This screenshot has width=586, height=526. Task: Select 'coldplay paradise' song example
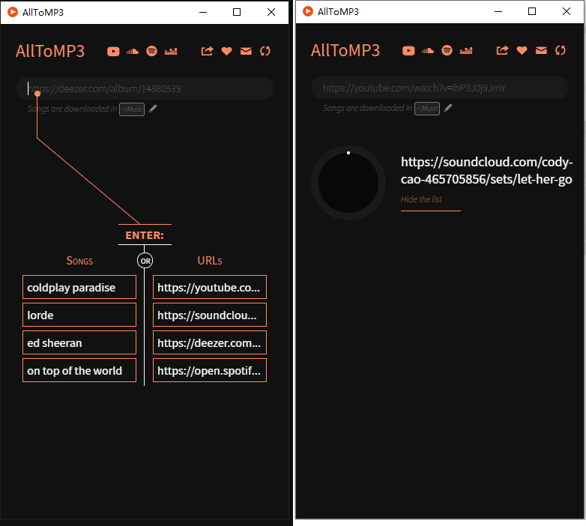pyautogui.click(x=79, y=287)
